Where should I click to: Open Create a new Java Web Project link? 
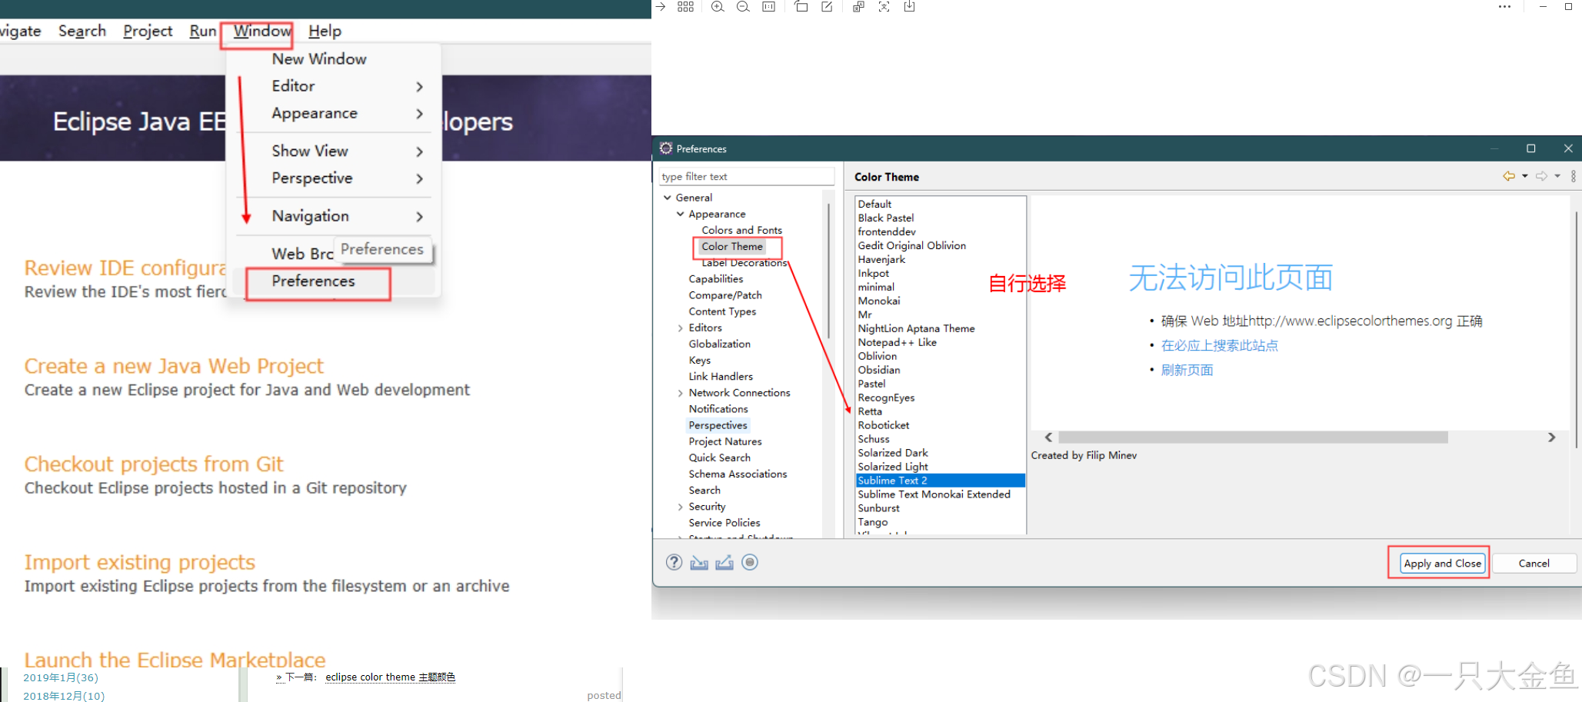(x=174, y=366)
